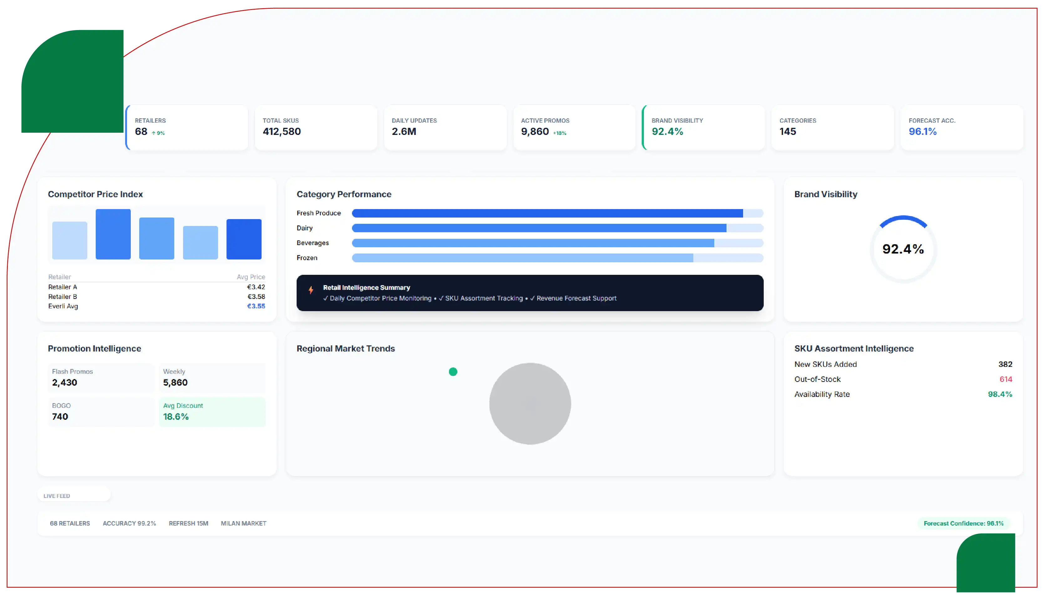Click the +18% badge beside Active Promos

point(559,133)
